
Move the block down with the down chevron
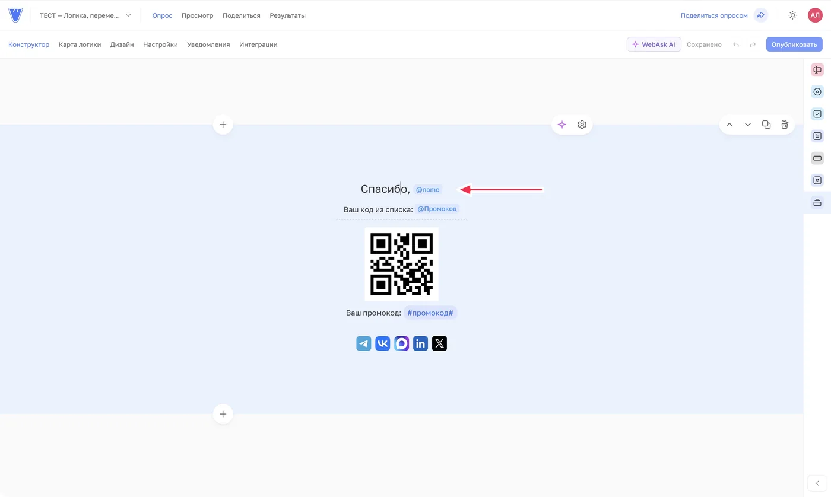click(x=748, y=125)
